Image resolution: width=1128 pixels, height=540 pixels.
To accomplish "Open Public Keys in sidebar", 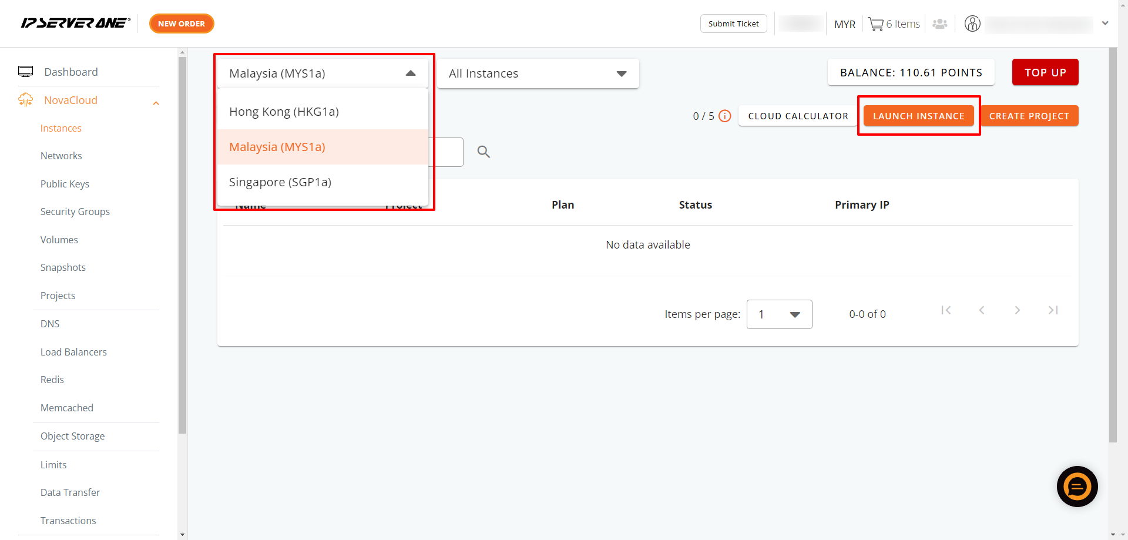I will [65, 184].
